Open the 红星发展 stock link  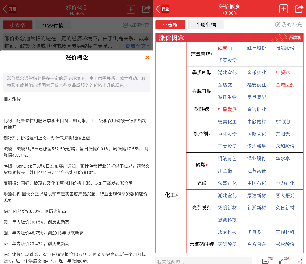click(227, 109)
